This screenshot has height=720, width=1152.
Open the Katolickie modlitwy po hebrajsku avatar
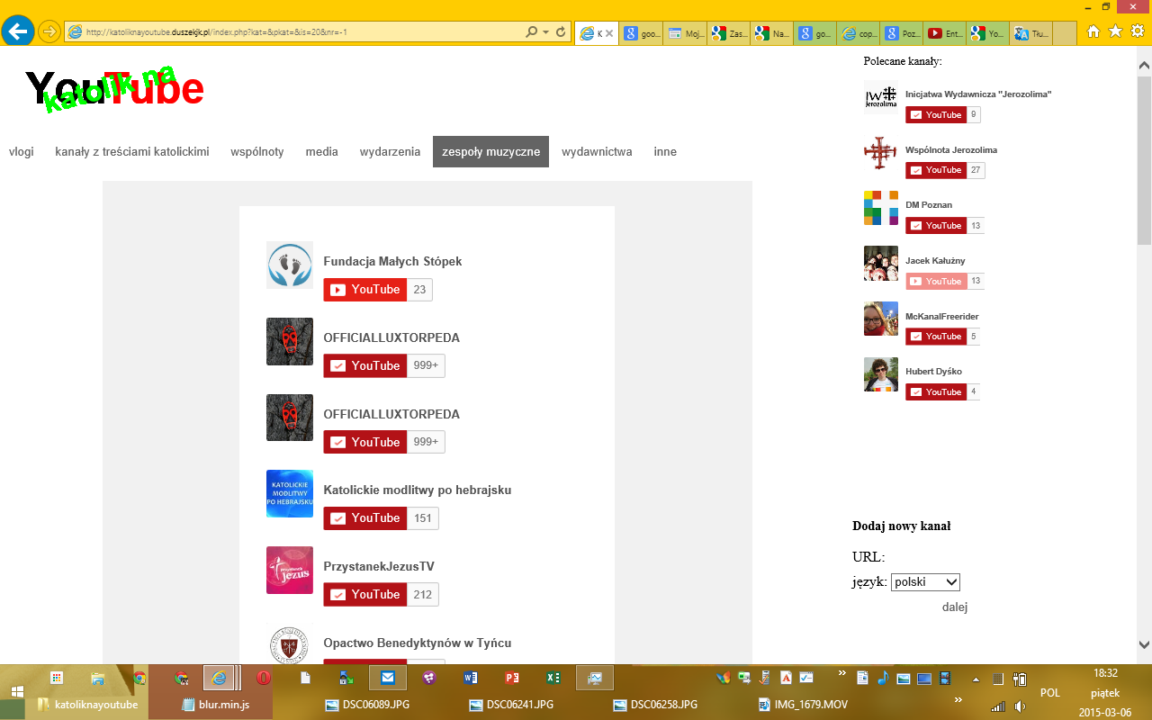pyautogui.click(x=290, y=493)
